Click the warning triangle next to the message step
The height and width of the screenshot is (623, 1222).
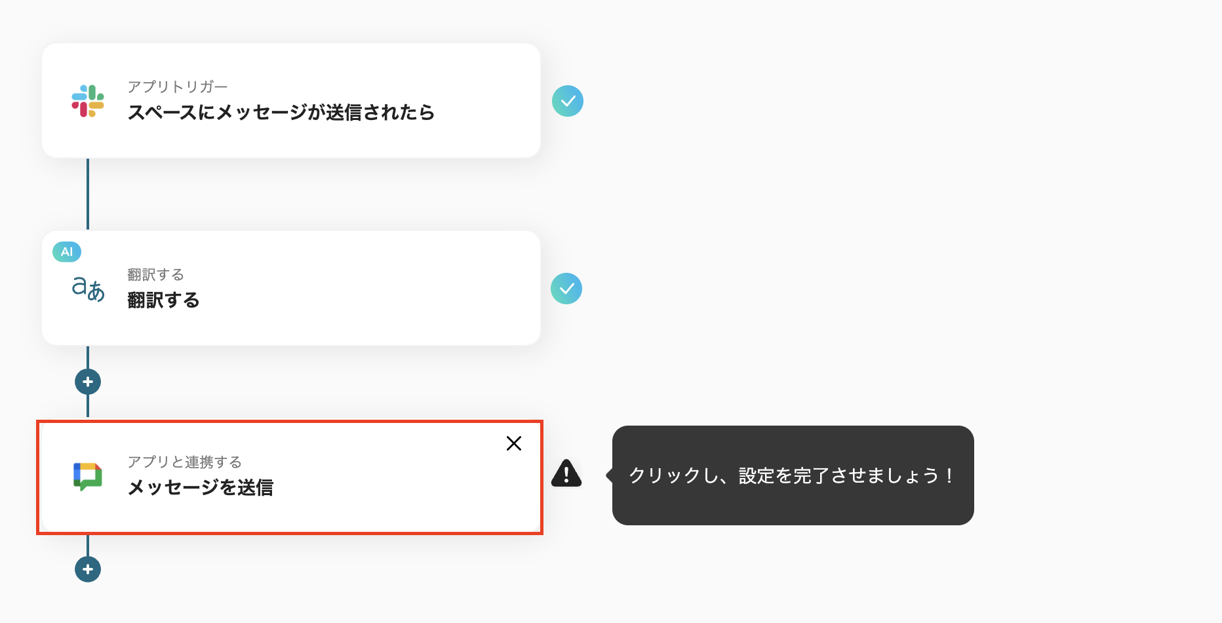coord(566,474)
